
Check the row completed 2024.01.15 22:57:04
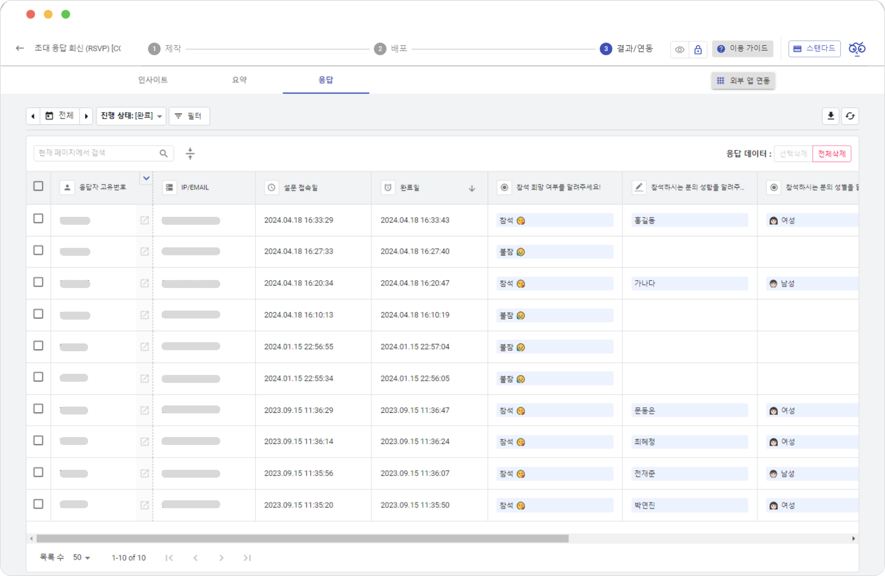pos(38,346)
